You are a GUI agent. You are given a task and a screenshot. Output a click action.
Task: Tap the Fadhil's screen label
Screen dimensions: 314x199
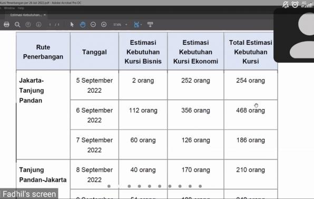pos(29,194)
